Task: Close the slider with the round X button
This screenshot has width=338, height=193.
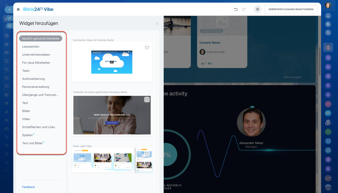Action: [9, 10]
